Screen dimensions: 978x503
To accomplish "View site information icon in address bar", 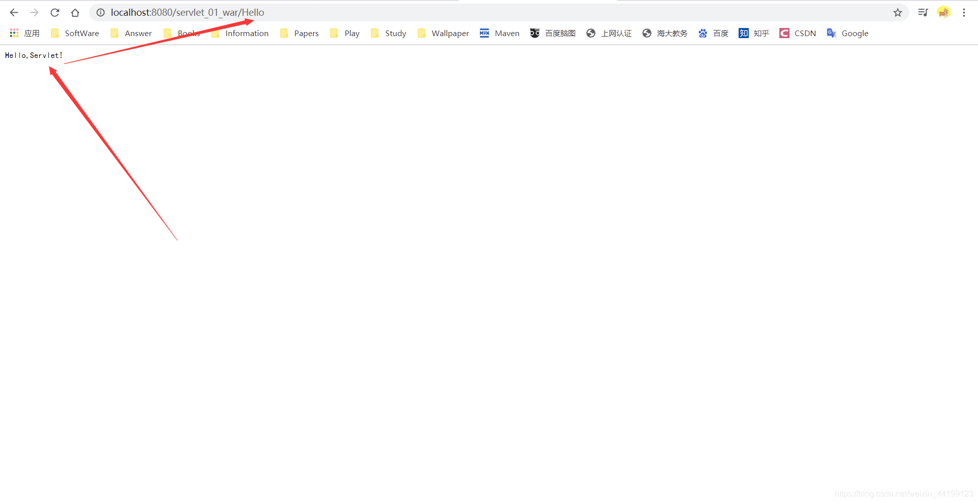I will click(101, 13).
